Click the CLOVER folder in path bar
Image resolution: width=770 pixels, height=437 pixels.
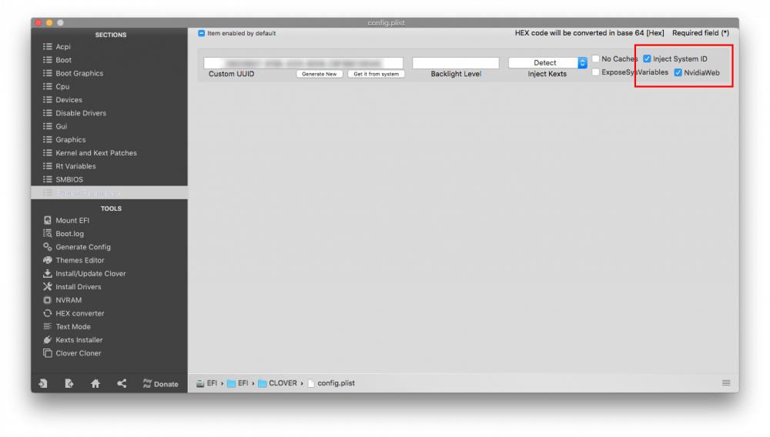coord(277,383)
